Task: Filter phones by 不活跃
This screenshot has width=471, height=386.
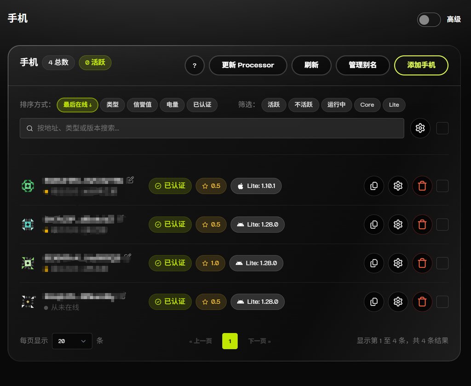Action: (x=304, y=105)
